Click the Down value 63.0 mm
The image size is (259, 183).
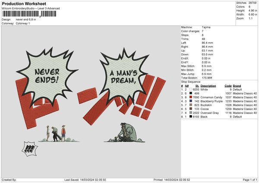click(207, 54)
